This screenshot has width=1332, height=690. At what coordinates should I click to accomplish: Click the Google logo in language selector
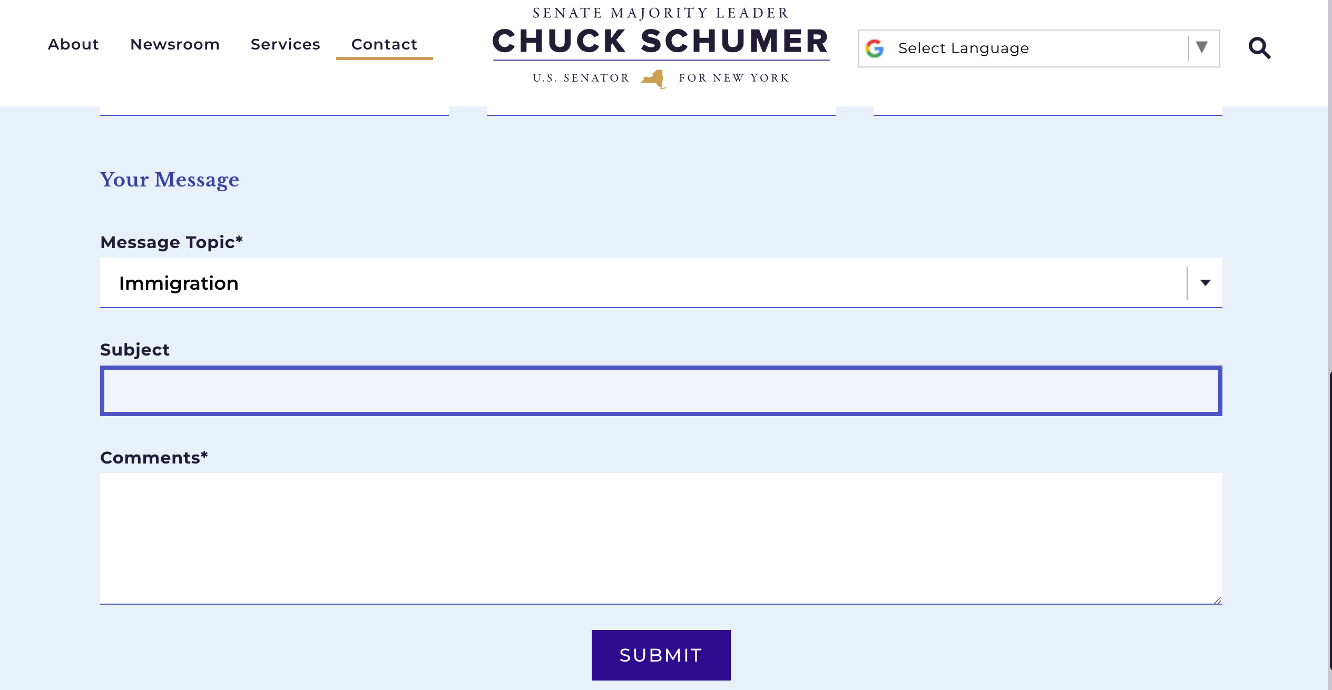875,48
